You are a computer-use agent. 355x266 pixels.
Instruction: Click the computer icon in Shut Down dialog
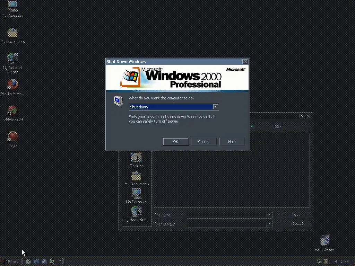pos(118,101)
